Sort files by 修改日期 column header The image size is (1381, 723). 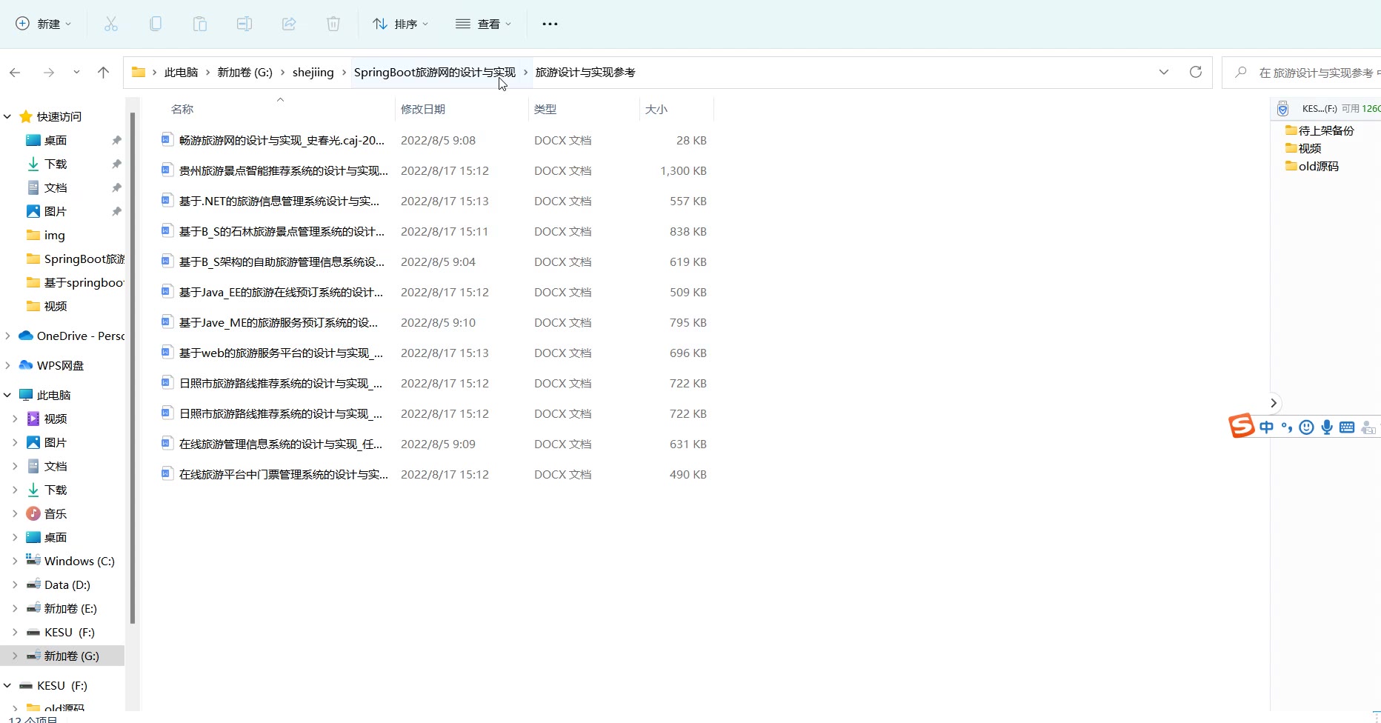pos(423,109)
